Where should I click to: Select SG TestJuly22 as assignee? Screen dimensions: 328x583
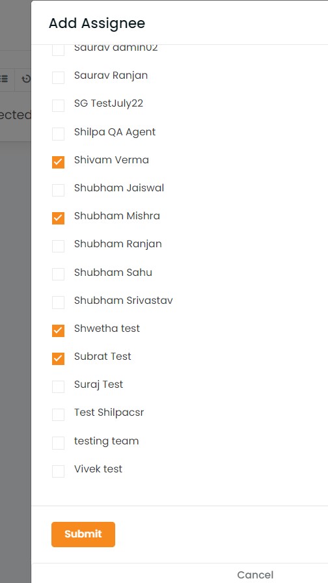coord(58,105)
